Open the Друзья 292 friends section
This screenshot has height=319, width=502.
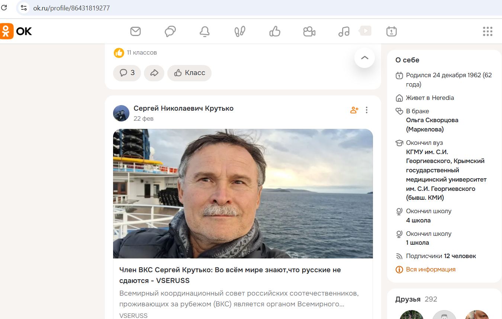[x=416, y=299]
